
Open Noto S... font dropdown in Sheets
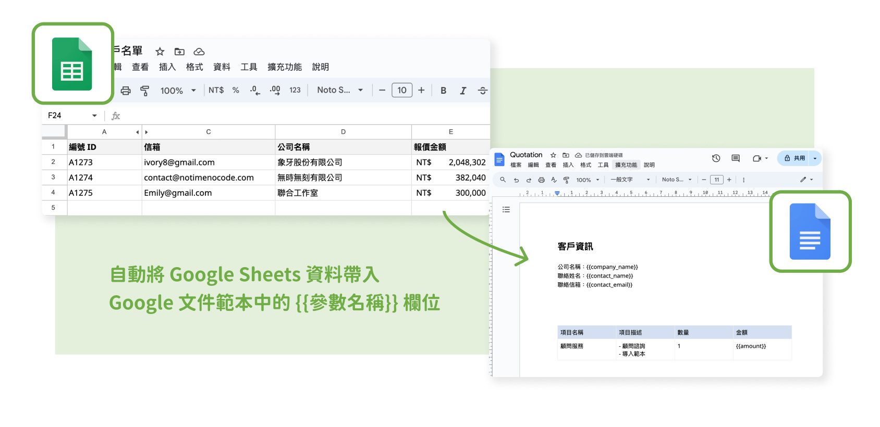(x=340, y=90)
